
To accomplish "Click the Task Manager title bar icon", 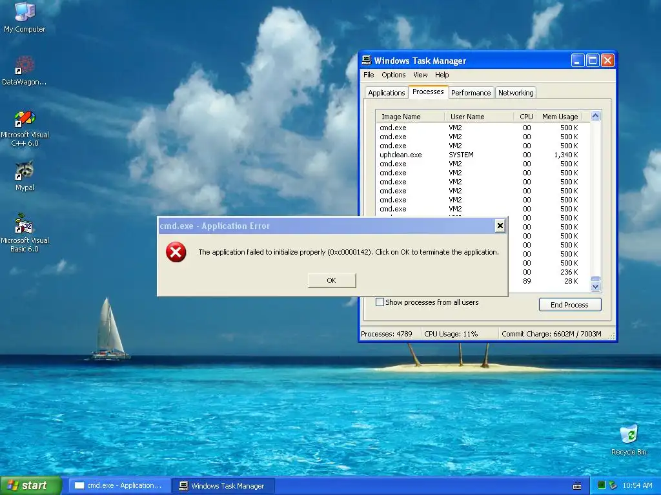I will click(367, 61).
